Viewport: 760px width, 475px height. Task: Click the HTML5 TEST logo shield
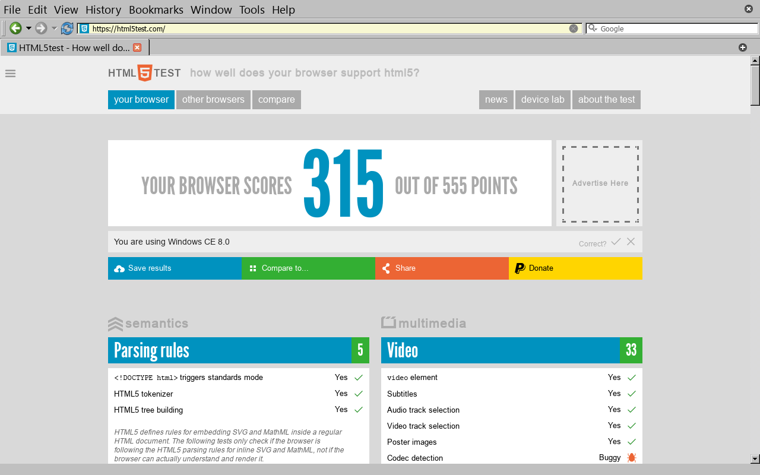click(145, 73)
